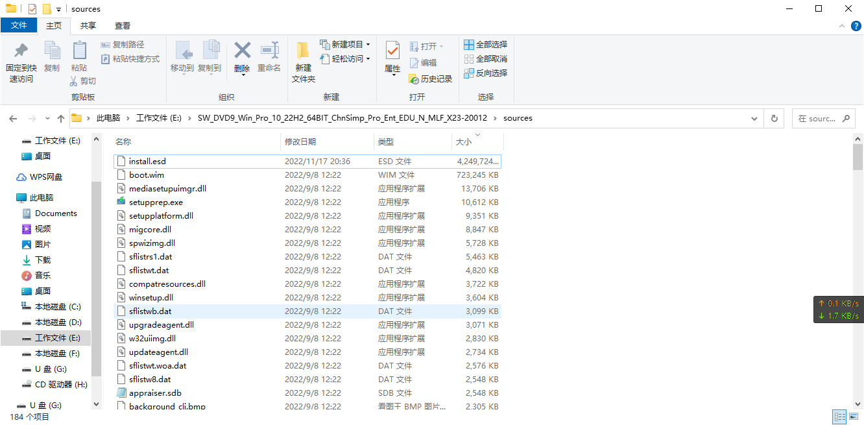Switch to Large icons view icon

coord(854,417)
